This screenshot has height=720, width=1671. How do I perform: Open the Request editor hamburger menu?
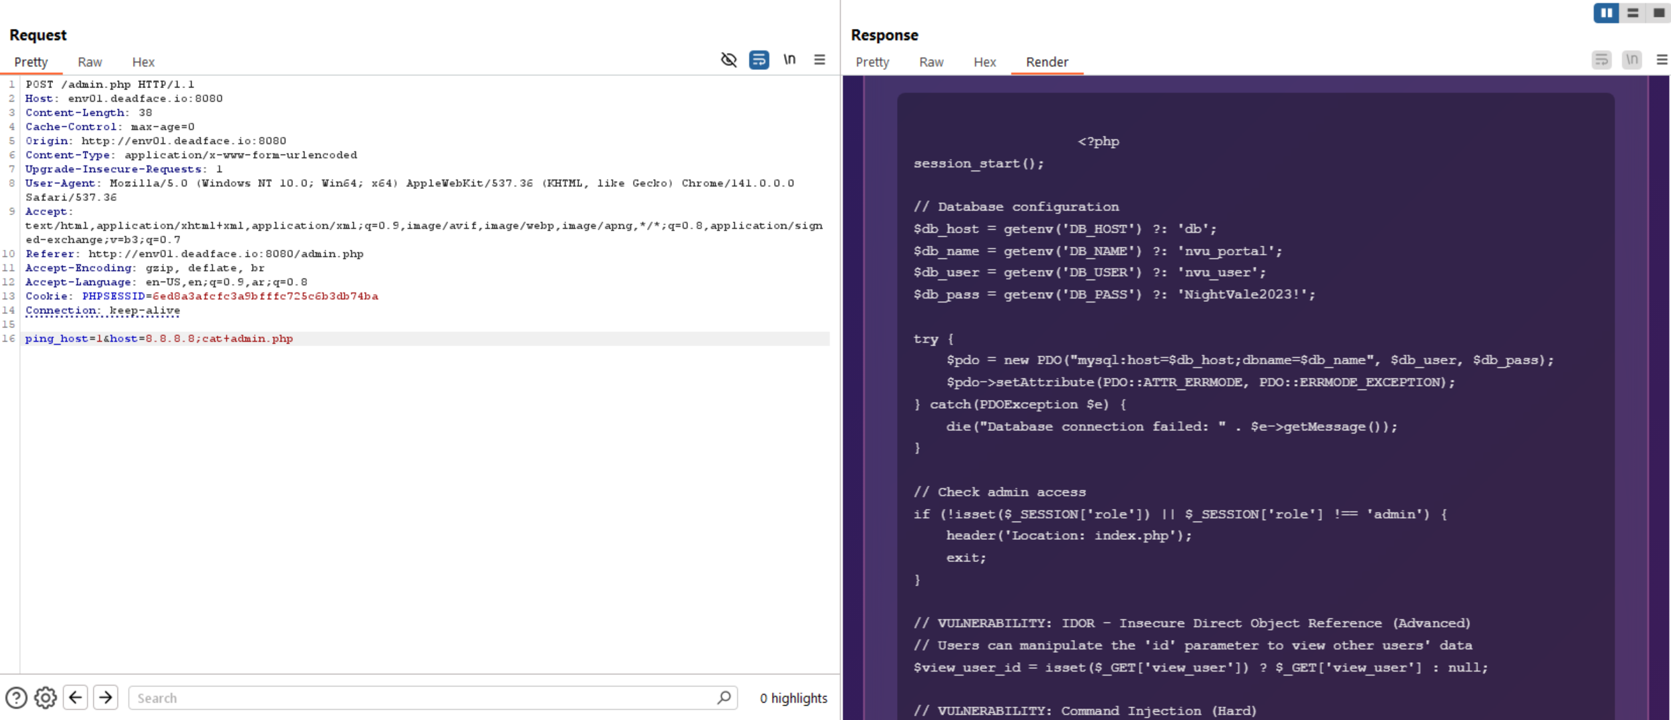pos(820,60)
